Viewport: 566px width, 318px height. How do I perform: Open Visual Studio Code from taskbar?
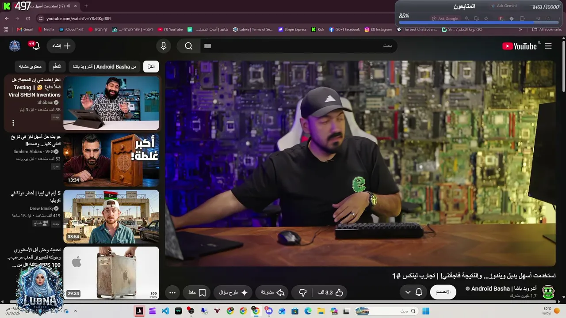point(165,311)
